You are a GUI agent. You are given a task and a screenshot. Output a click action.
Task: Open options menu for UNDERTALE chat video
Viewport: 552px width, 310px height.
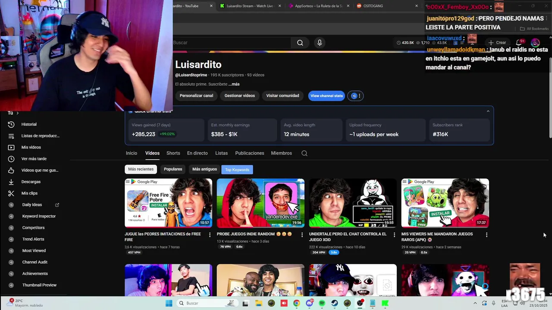coord(394,235)
